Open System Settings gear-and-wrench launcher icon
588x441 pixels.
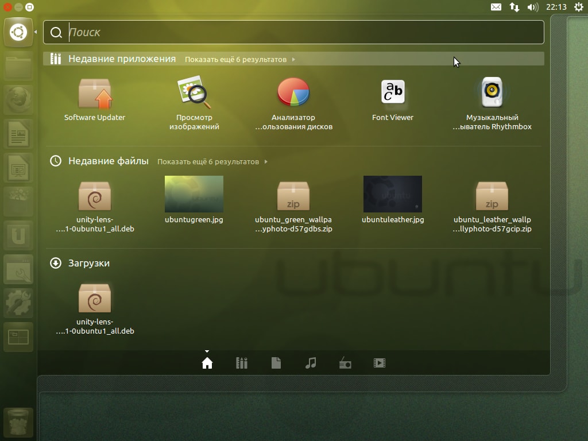(x=18, y=303)
